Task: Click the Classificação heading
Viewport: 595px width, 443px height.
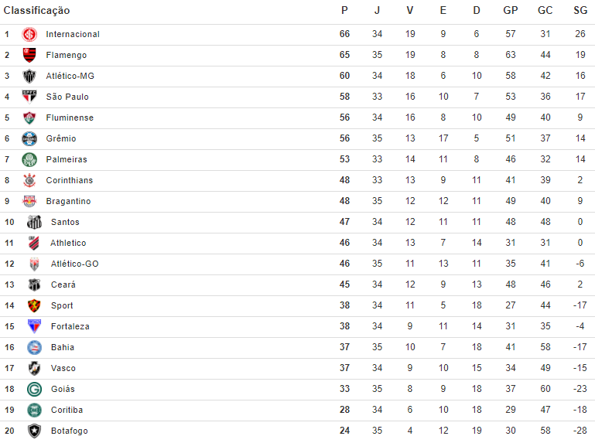Action: [36, 11]
